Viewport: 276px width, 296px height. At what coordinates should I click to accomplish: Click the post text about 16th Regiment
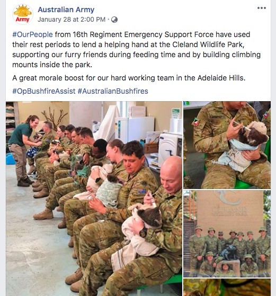coord(136,50)
